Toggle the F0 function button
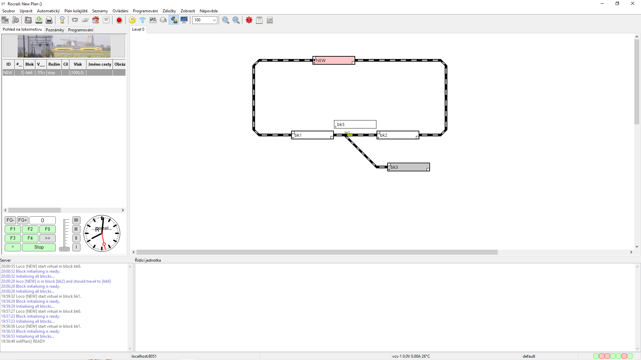The height and width of the screenshot is (360, 641). click(47, 229)
